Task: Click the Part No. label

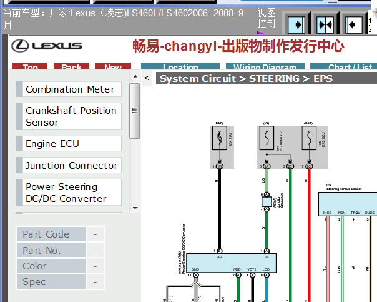Action: [x=51, y=250]
